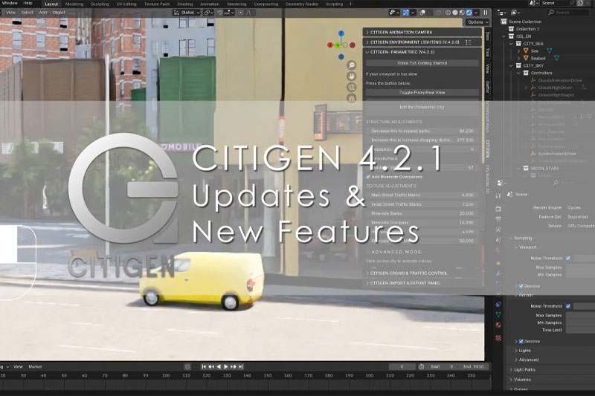
Task: Jump to the timeline start frame button
Action: 204,366
